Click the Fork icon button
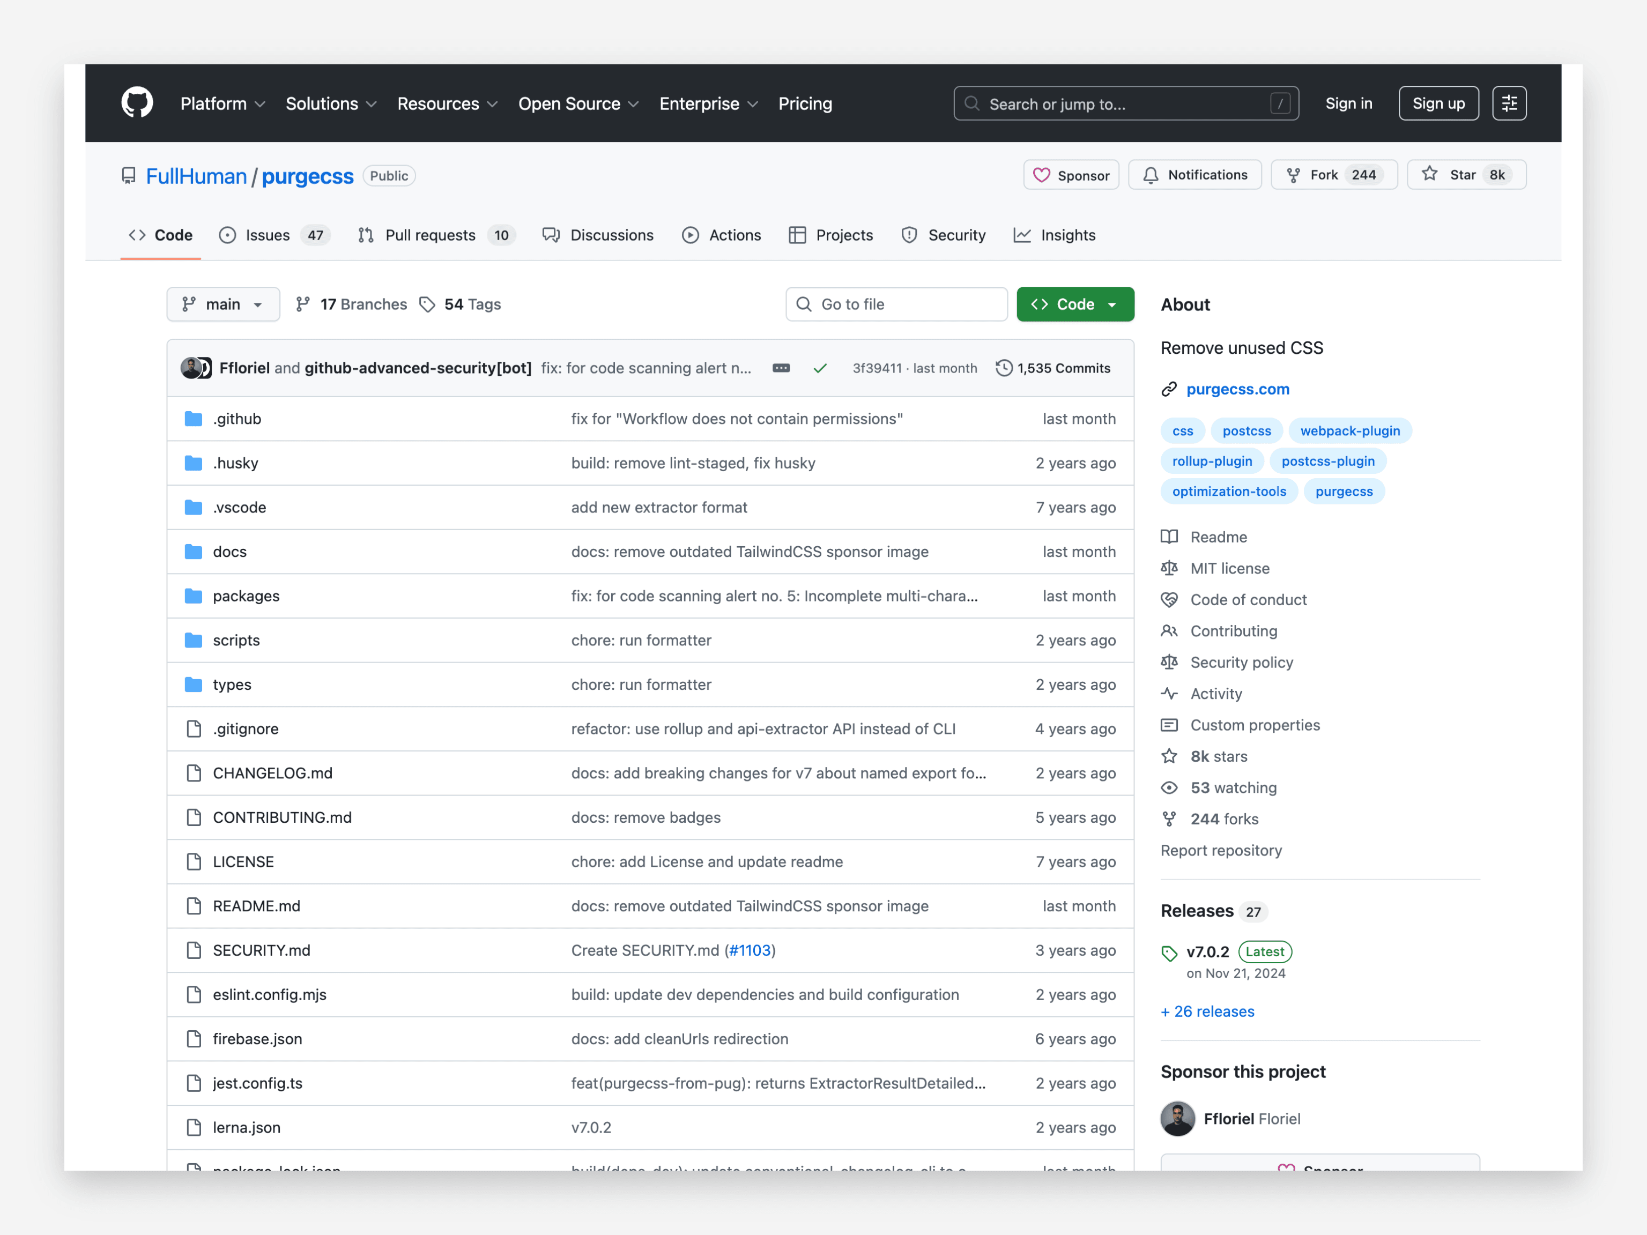 1294,175
